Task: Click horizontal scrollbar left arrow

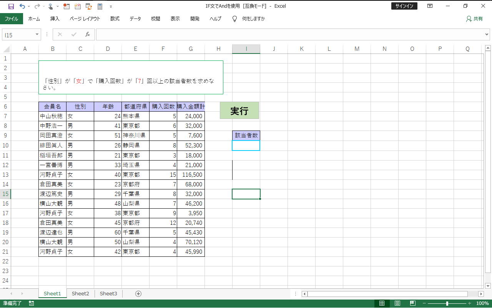Action: (x=304, y=294)
